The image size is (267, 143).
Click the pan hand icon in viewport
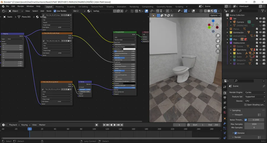(x=218, y=41)
